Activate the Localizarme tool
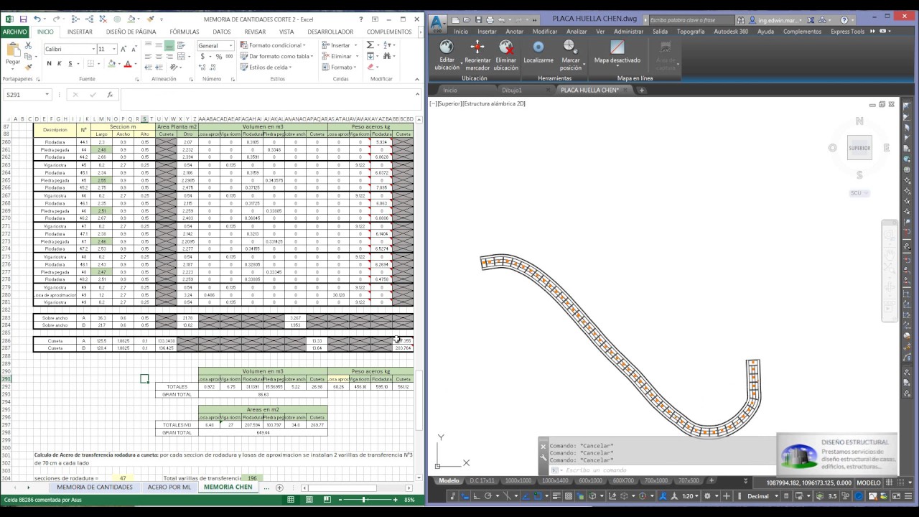919x517 pixels. [538, 47]
